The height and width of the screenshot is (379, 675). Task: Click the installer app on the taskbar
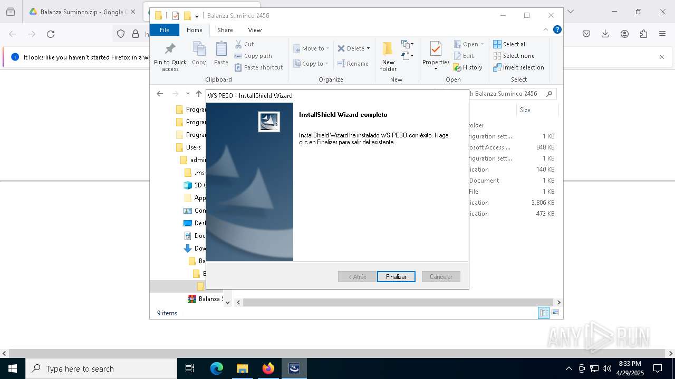[294, 368]
